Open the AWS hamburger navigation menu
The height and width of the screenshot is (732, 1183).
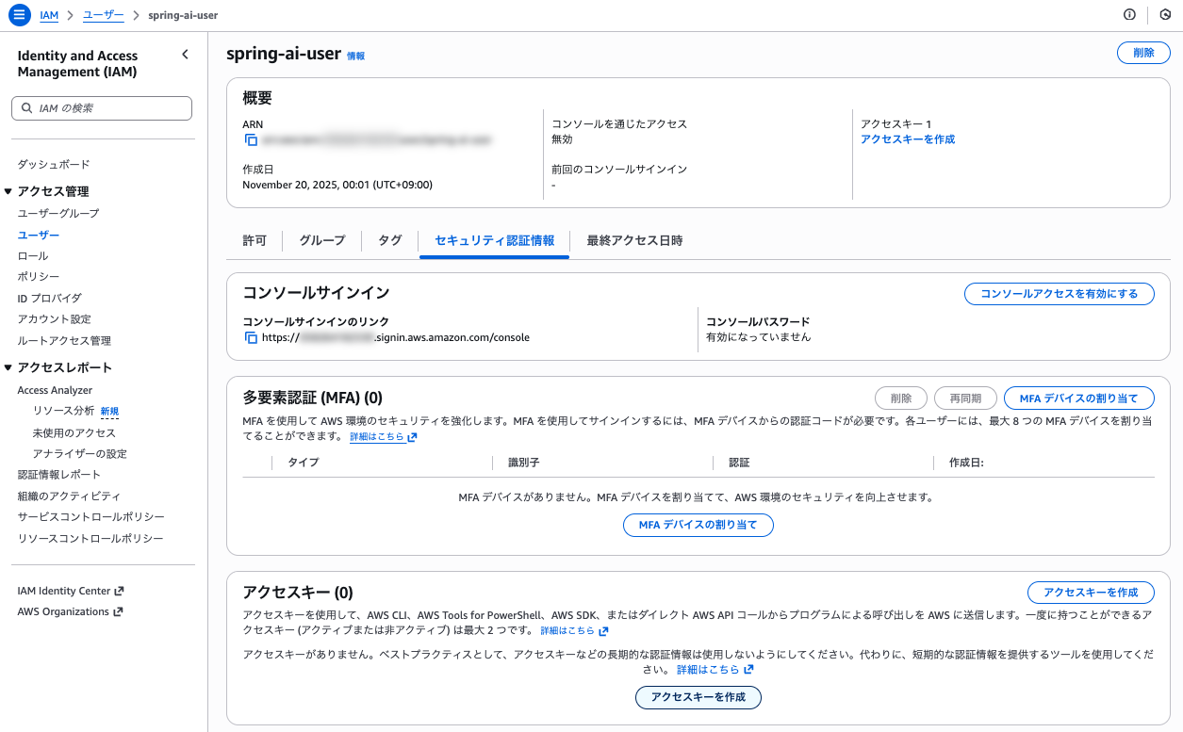[20, 15]
